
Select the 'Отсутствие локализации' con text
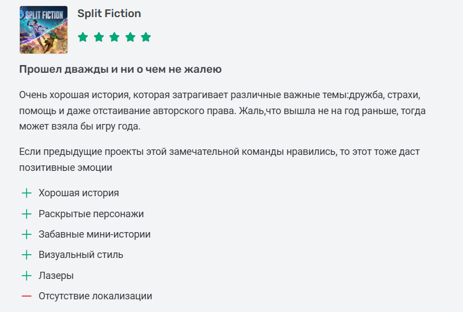pyautogui.click(x=95, y=296)
